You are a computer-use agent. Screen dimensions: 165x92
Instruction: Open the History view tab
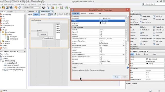coord(43,14)
